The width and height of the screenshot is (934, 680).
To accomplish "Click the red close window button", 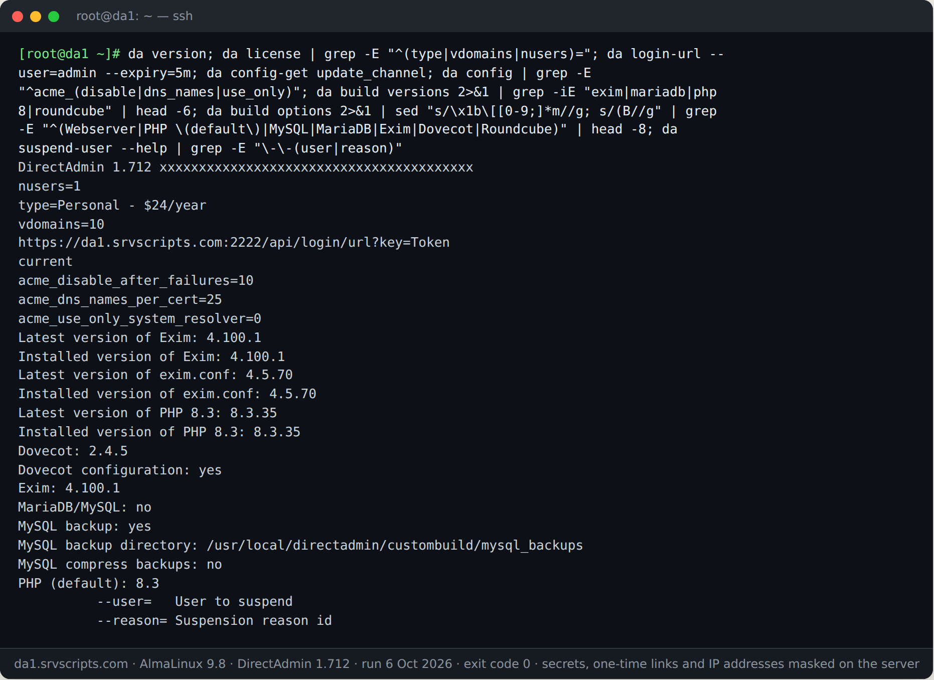I will click(x=18, y=17).
